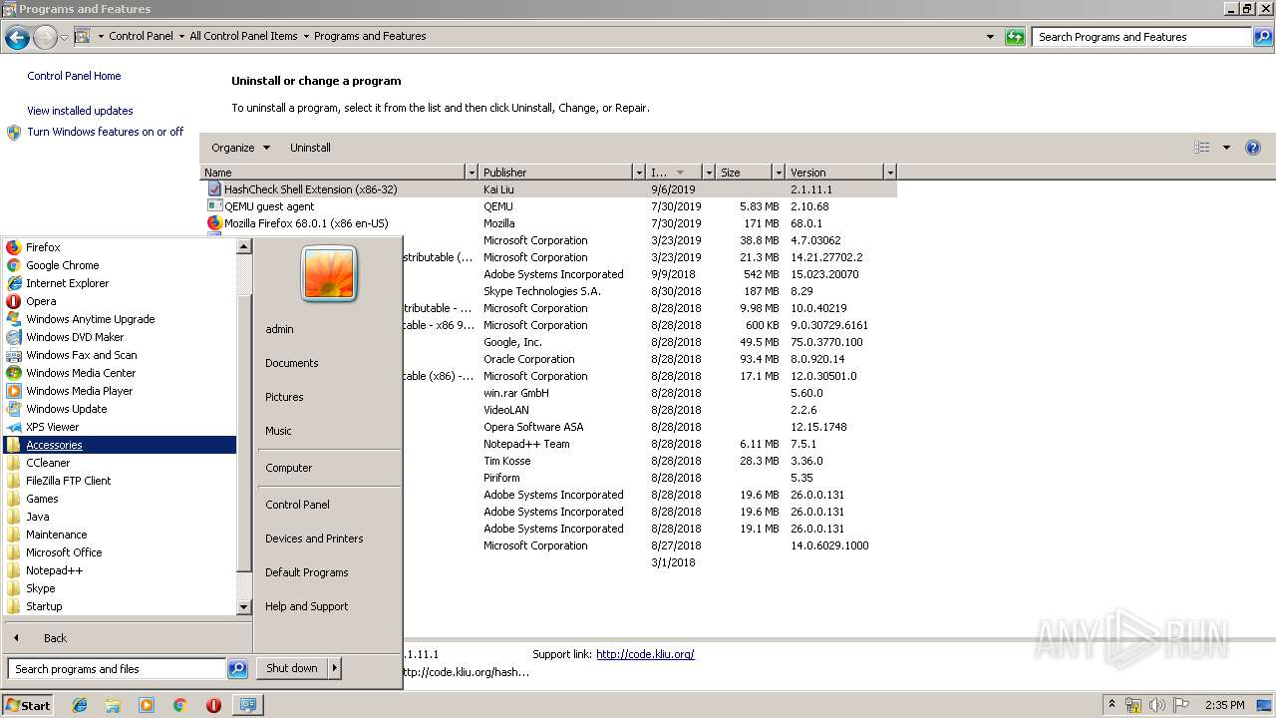Open Chrome from taskbar

point(179,705)
